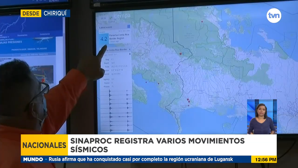
Task: Click the BAJAS PRESIONES heading on the left monitor
Action: coord(11,42)
